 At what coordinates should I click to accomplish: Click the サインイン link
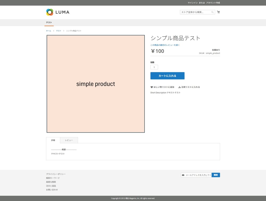193,3
